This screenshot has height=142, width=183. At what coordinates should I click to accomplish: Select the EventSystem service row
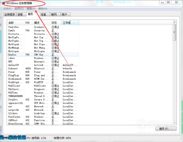tap(43, 124)
